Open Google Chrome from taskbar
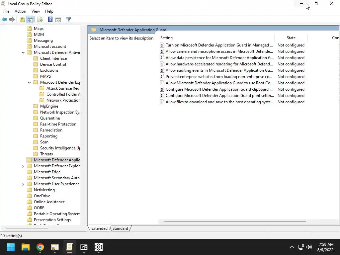 pos(40,247)
